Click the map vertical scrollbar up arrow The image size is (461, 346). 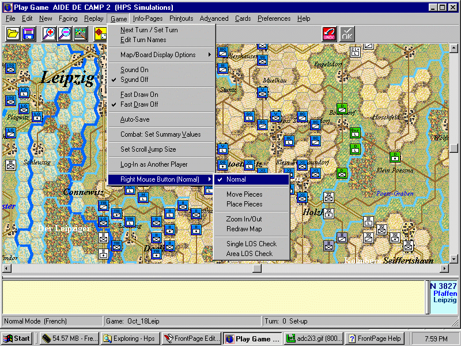click(454, 48)
